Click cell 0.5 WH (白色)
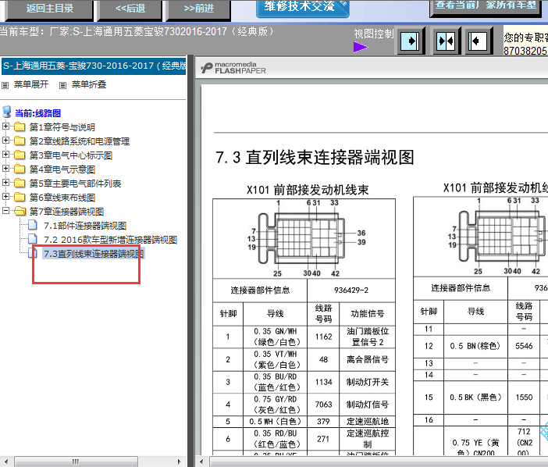Image resolution: width=548 pixels, height=467 pixels. click(276, 422)
